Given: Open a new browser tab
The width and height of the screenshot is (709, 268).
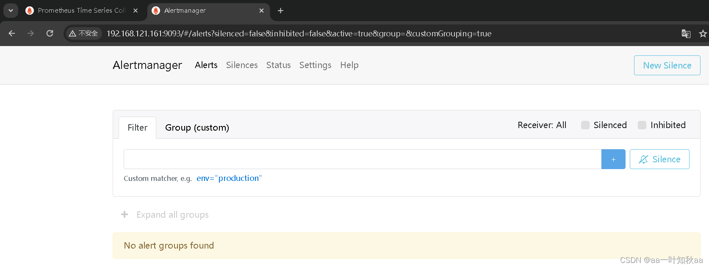Looking at the screenshot, I should coord(280,11).
